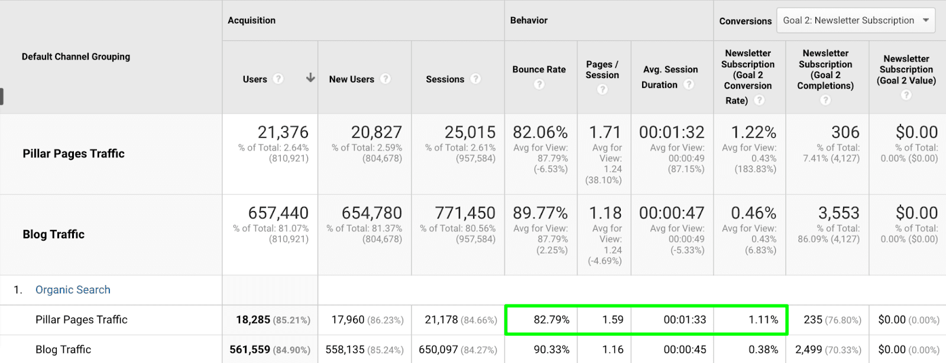Sort by the Sessions column header
Viewport: 946px width, 363px height.
pyautogui.click(x=445, y=79)
